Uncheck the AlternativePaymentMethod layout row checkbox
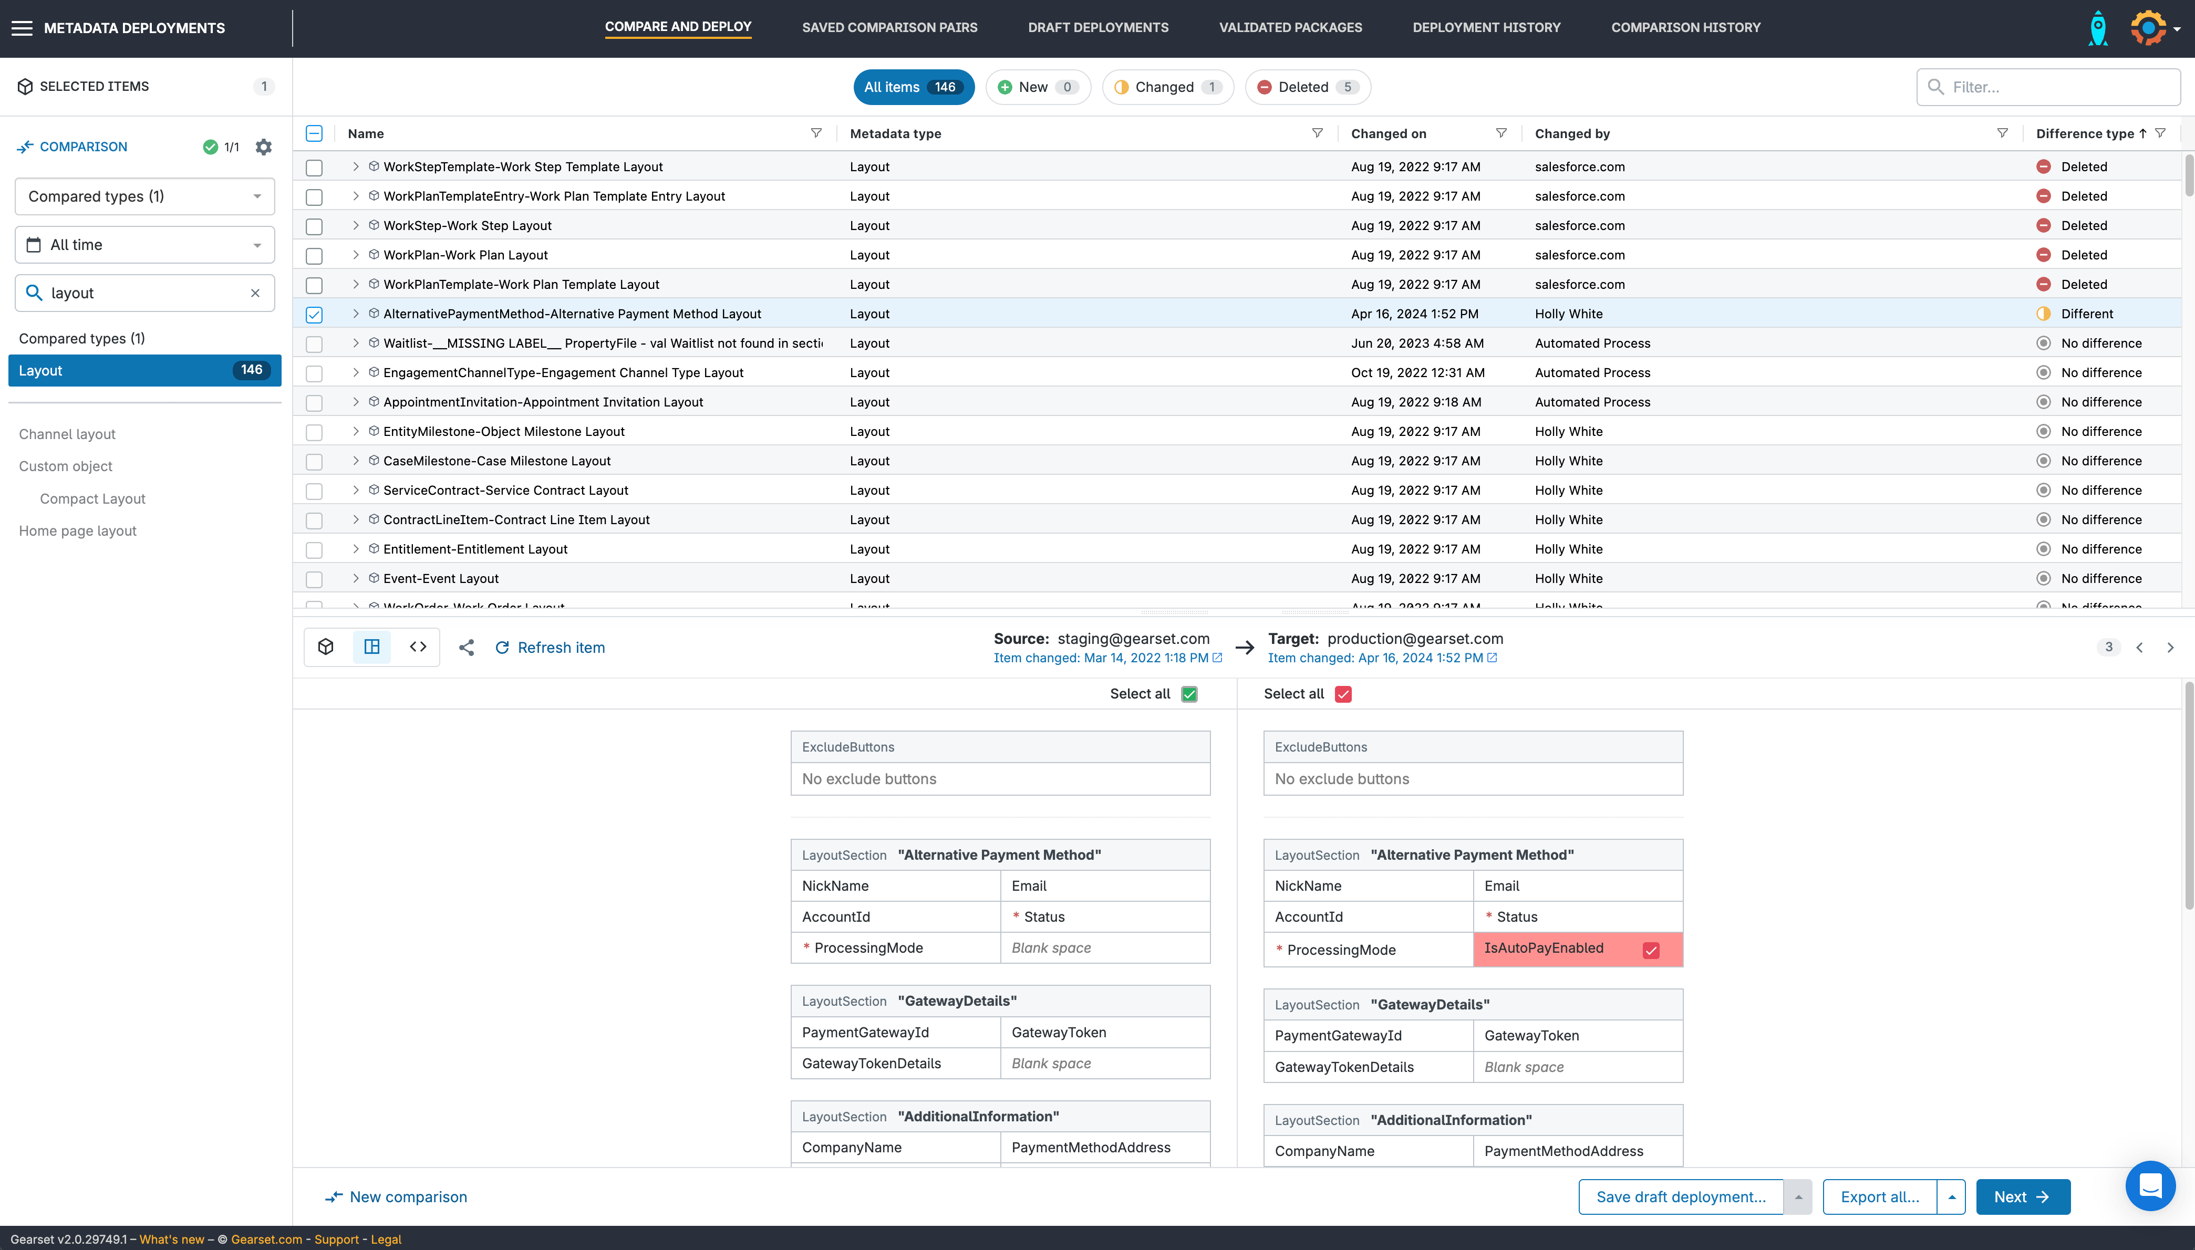 tap(314, 314)
